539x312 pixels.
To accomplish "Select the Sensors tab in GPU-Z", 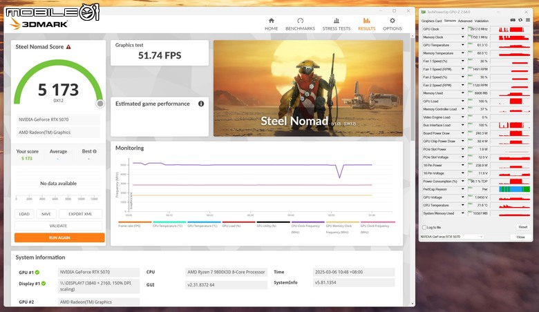I will [450, 21].
